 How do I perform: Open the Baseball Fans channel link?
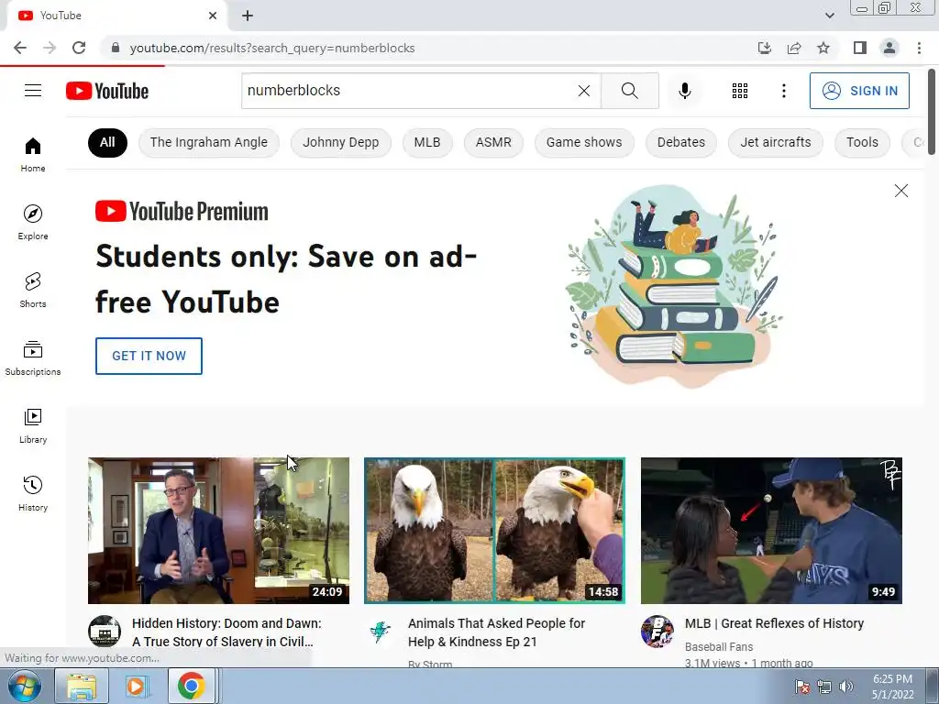pos(719,646)
